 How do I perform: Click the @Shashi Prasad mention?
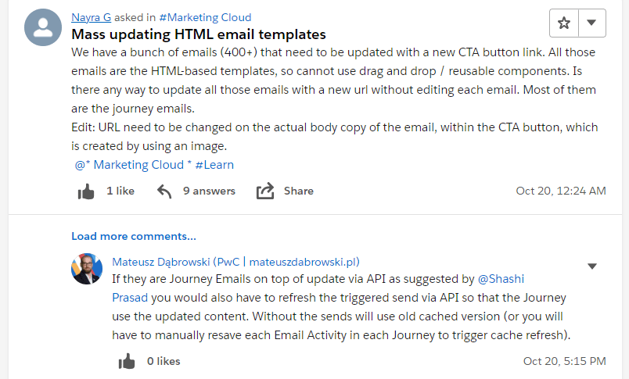501,278
